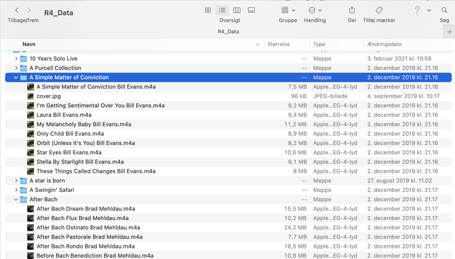Select After Bach Dream Brad Mehldau.m4a
This screenshot has width=455, height=259.
click(x=86, y=208)
